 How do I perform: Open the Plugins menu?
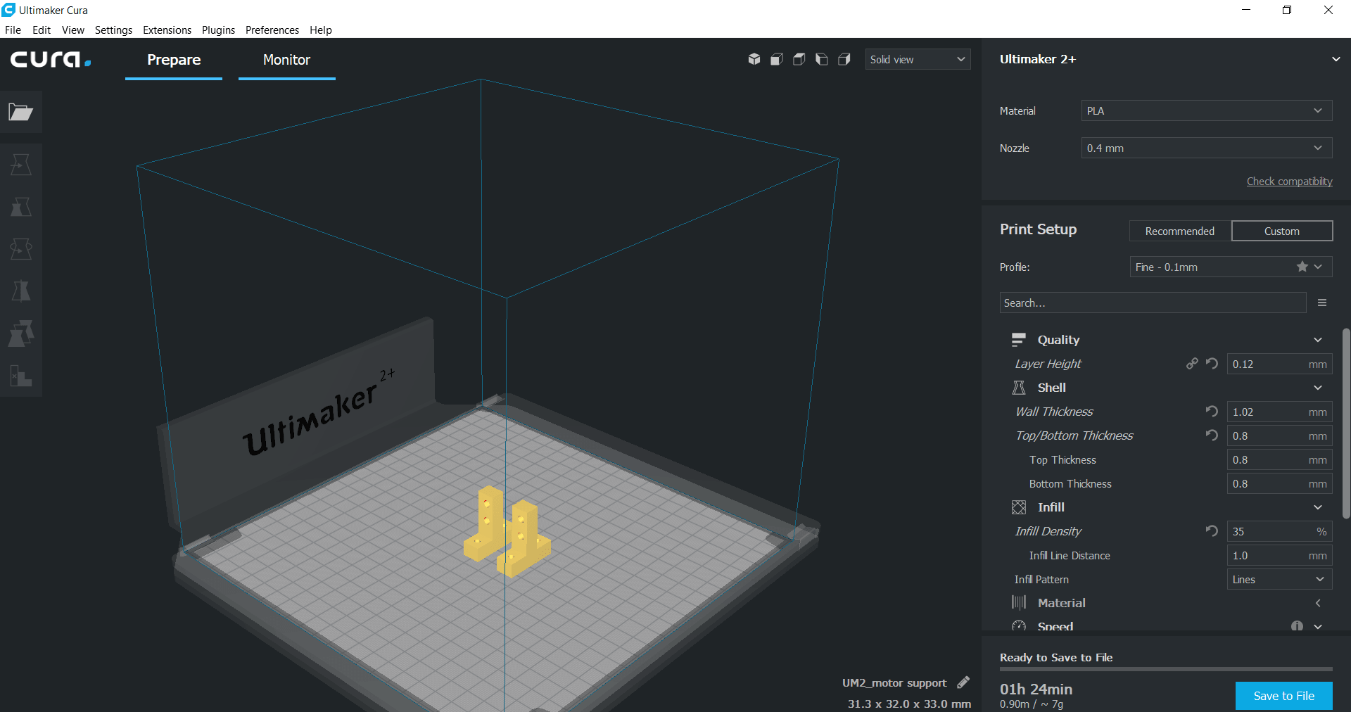(218, 30)
